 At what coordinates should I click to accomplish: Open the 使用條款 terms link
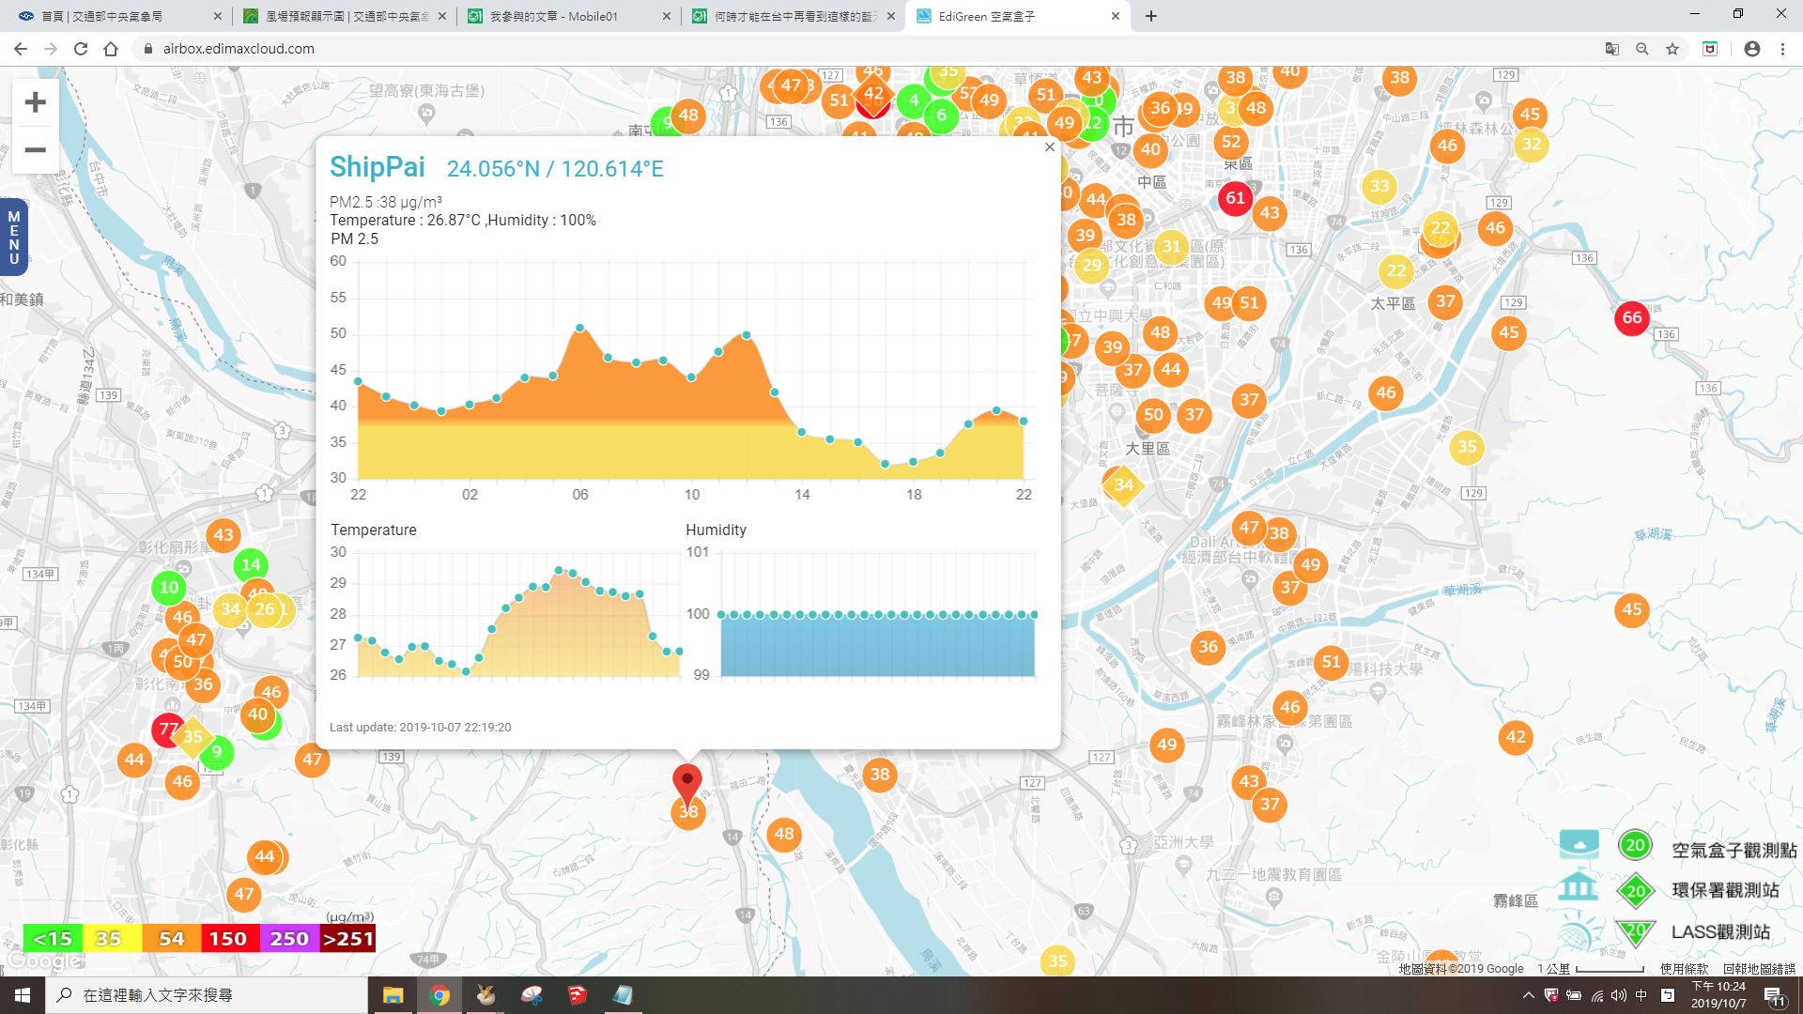[x=1684, y=969]
